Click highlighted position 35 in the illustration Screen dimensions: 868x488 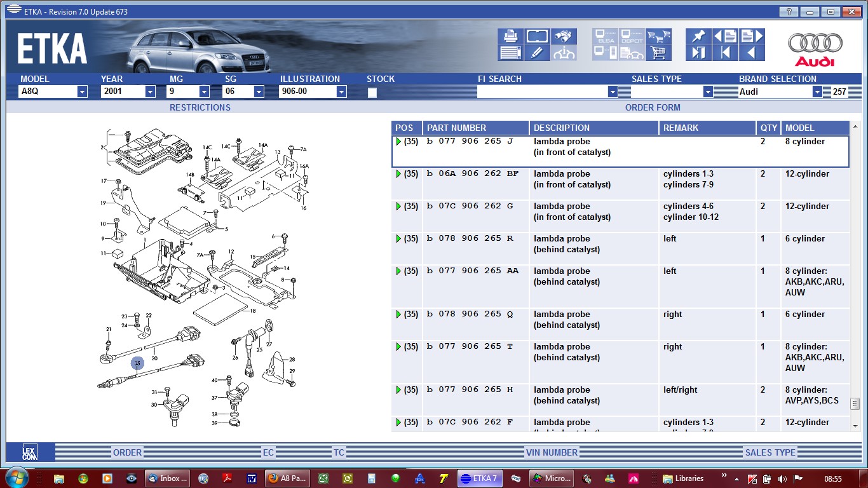[137, 363]
